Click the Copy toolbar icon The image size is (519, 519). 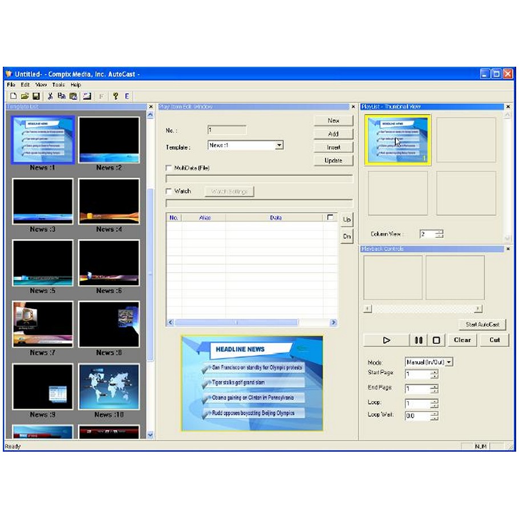click(x=62, y=96)
